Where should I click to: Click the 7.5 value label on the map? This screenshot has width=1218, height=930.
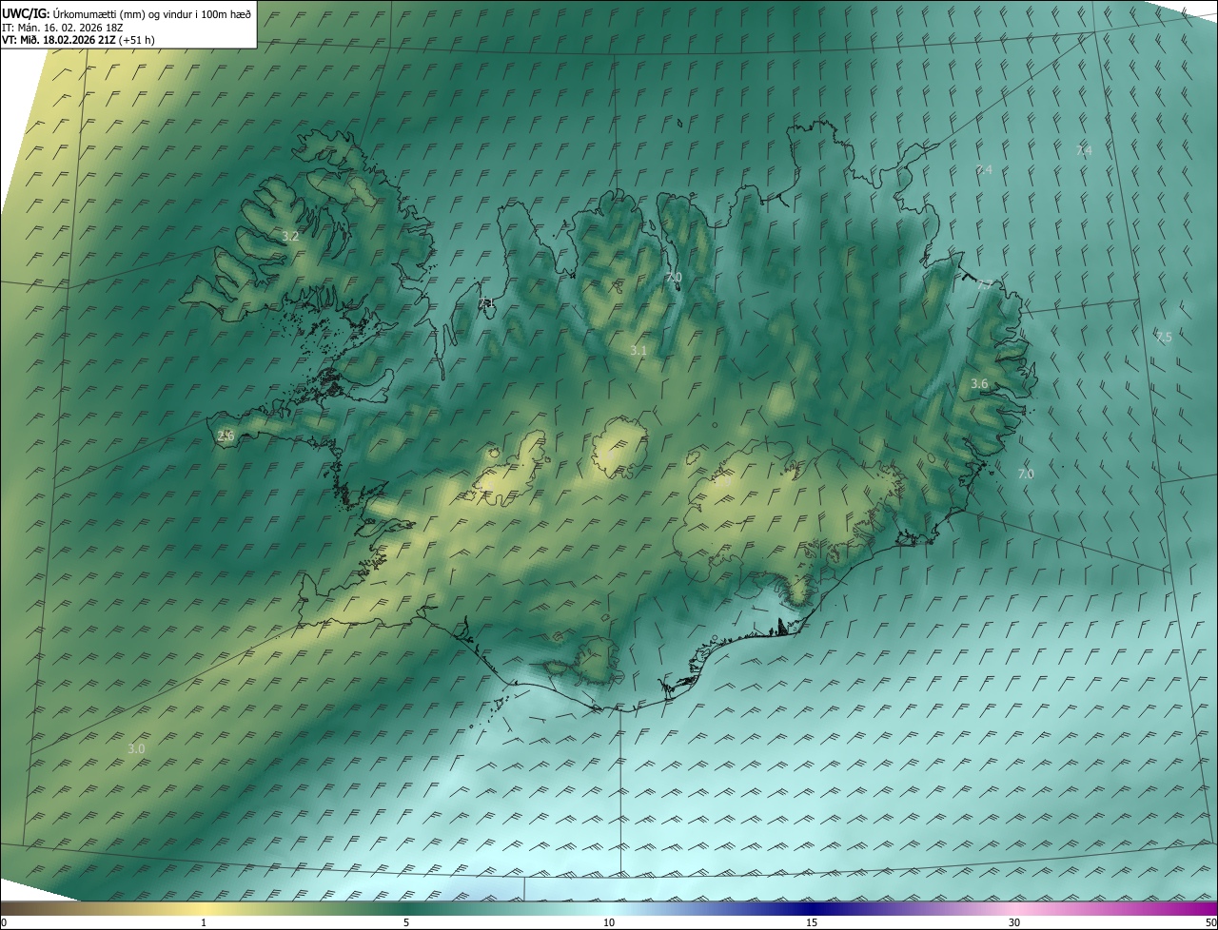1164,337
